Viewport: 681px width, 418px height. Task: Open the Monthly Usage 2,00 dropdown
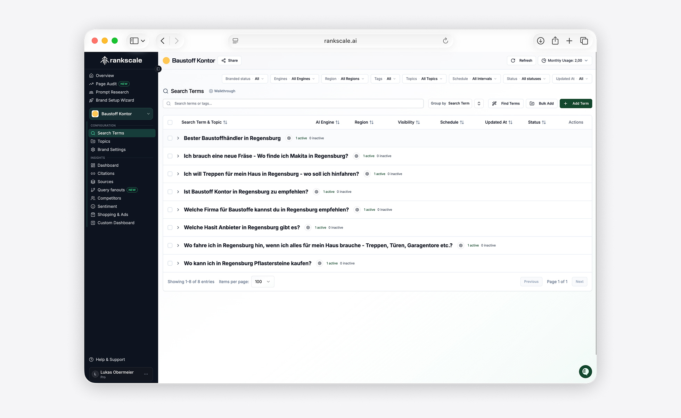pos(565,60)
